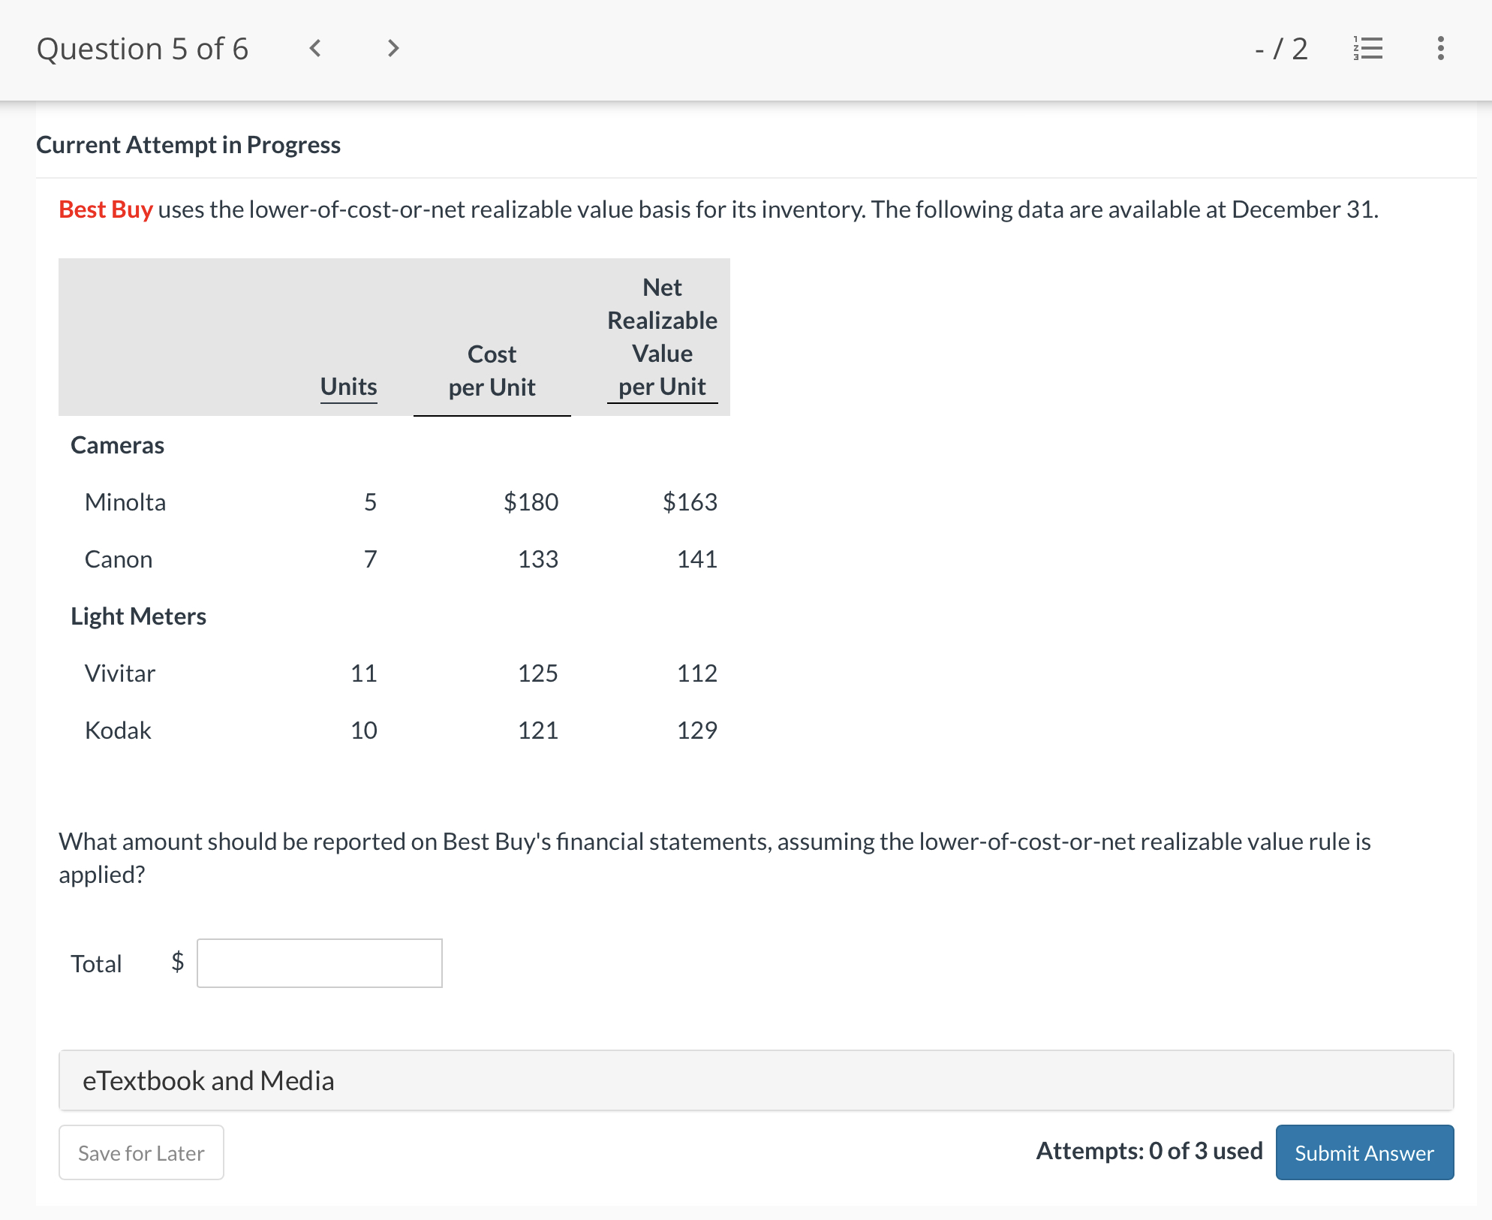The height and width of the screenshot is (1220, 1492).
Task: Go to the previous question arrow
Action: 315,49
